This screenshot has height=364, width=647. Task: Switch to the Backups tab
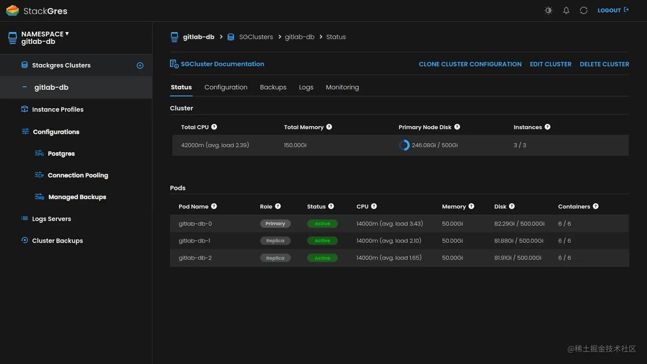273,87
